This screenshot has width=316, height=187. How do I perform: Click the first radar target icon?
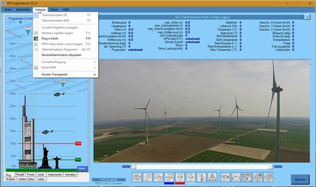click(x=258, y=178)
